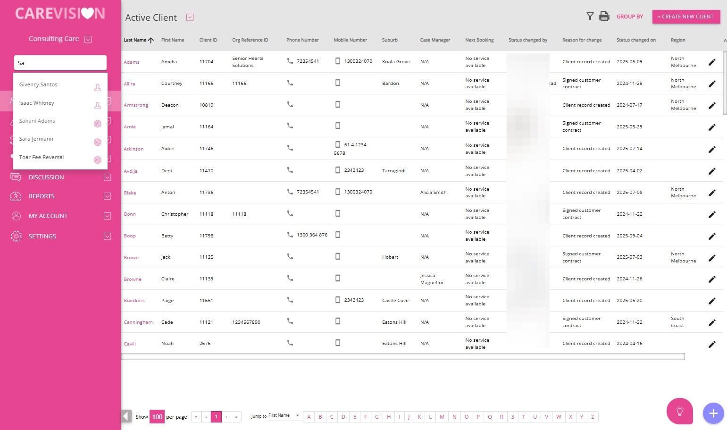Click the lightbulb help floating button
The image size is (727, 430).
[x=680, y=411]
